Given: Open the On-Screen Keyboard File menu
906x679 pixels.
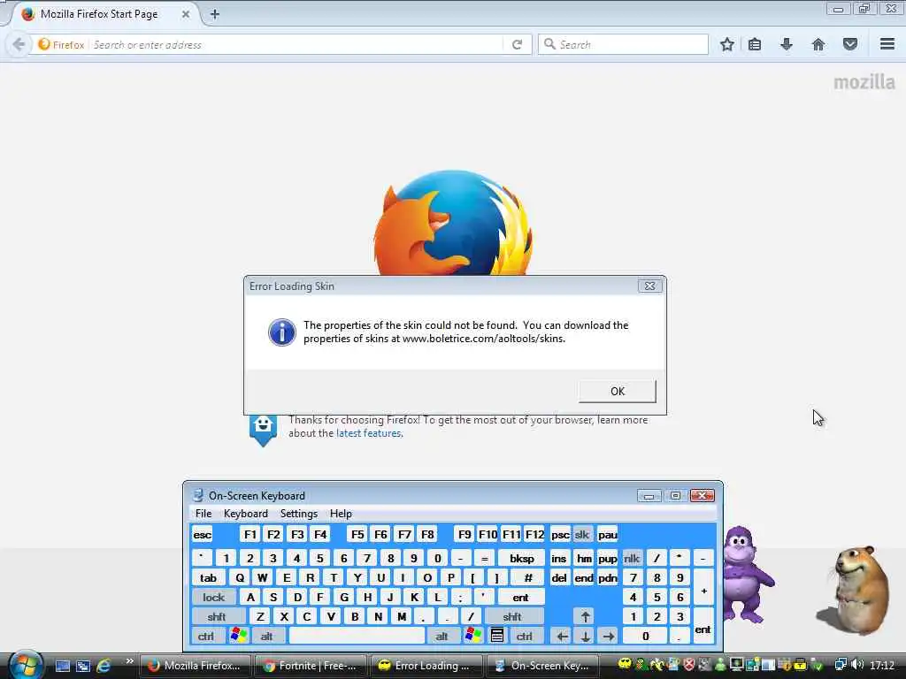Looking at the screenshot, I should click(203, 514).
